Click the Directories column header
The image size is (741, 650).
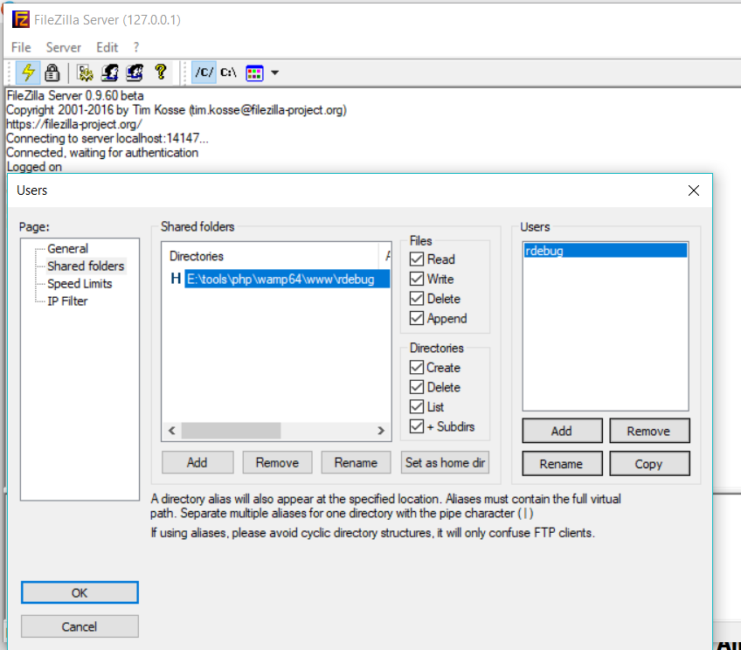[x=271, y=256]
